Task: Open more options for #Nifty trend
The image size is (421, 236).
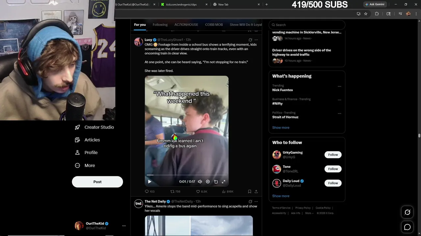Action: point(339,100)
